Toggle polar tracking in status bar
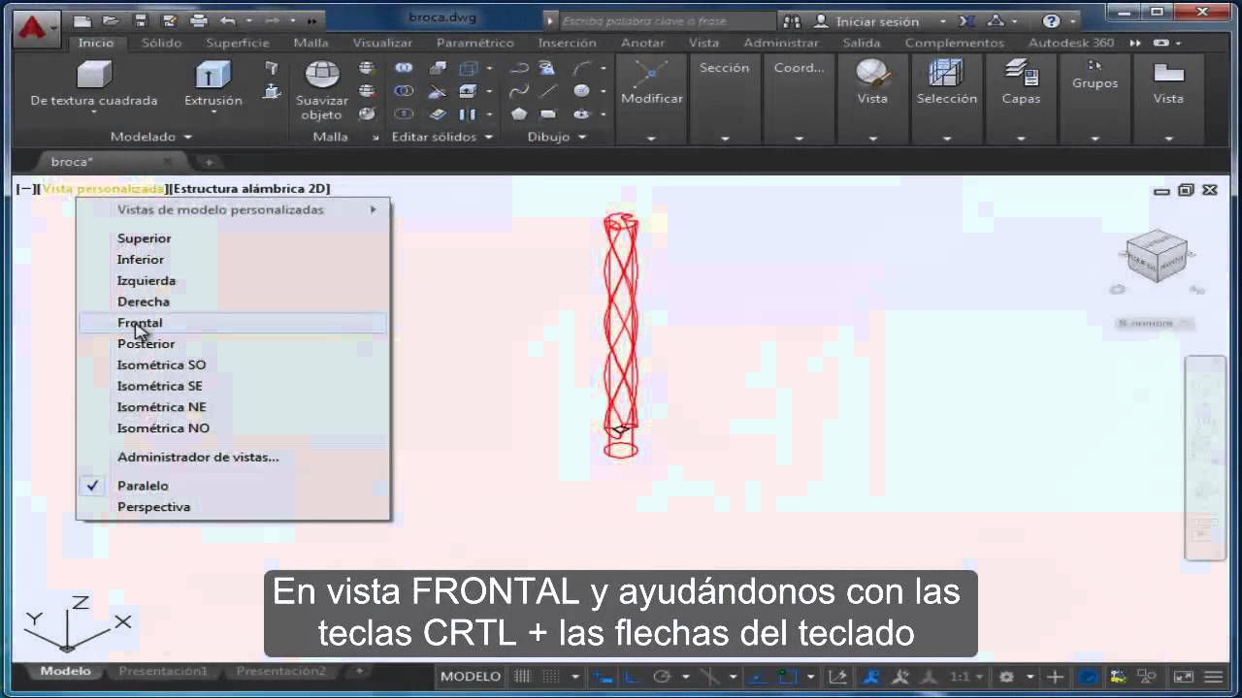The height and width of the screenshot is (698, 1242). (x=663, y=677)
